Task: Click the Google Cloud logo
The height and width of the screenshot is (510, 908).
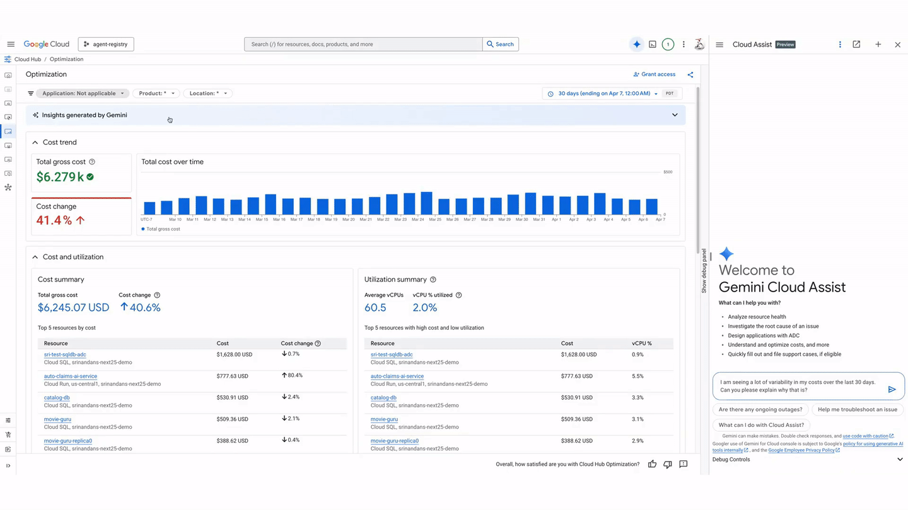Action: (x=47, y=44)
